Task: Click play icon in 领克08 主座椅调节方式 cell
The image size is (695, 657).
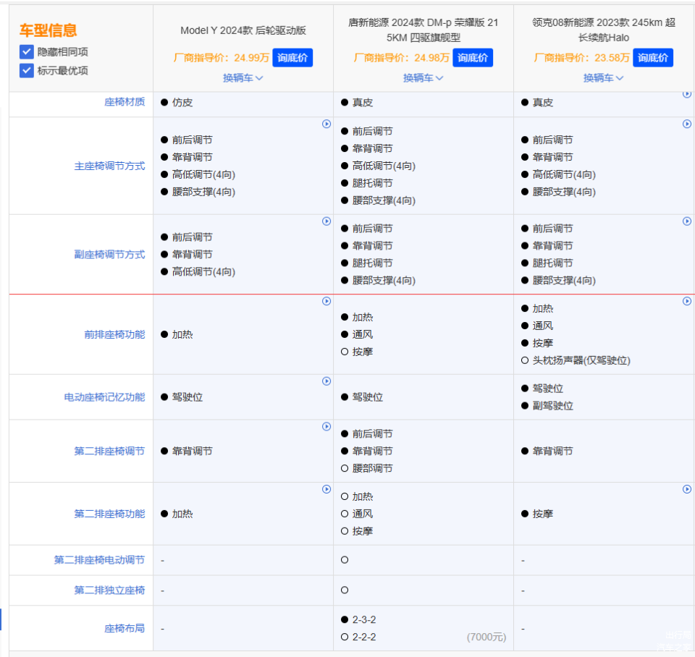Action: 687,124
